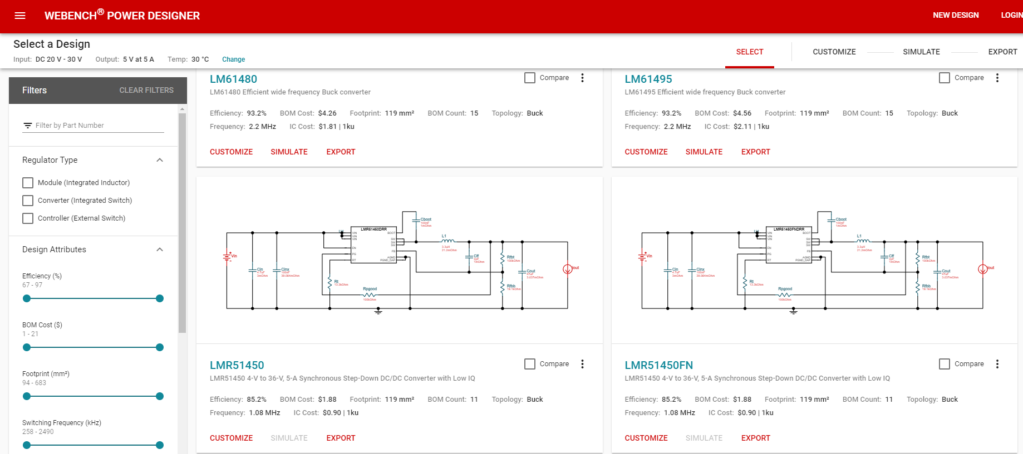Click LM61495 IC Cost $2.11 value
The height and width of the screenshot is (454, 1023).
point(751,127)
